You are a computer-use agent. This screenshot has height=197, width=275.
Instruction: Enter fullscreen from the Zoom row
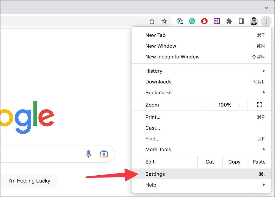click(x=260, y=105)
